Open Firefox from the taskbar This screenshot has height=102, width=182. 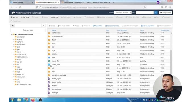pos(33,100)
